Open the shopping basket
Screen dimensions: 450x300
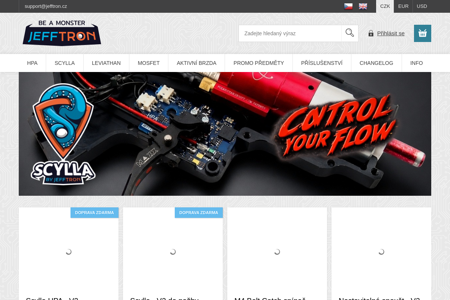tap(423, 33)
